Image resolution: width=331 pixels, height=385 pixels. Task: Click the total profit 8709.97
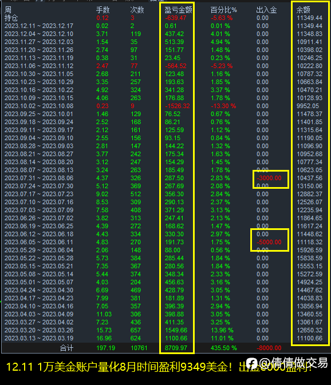(176, 348)
